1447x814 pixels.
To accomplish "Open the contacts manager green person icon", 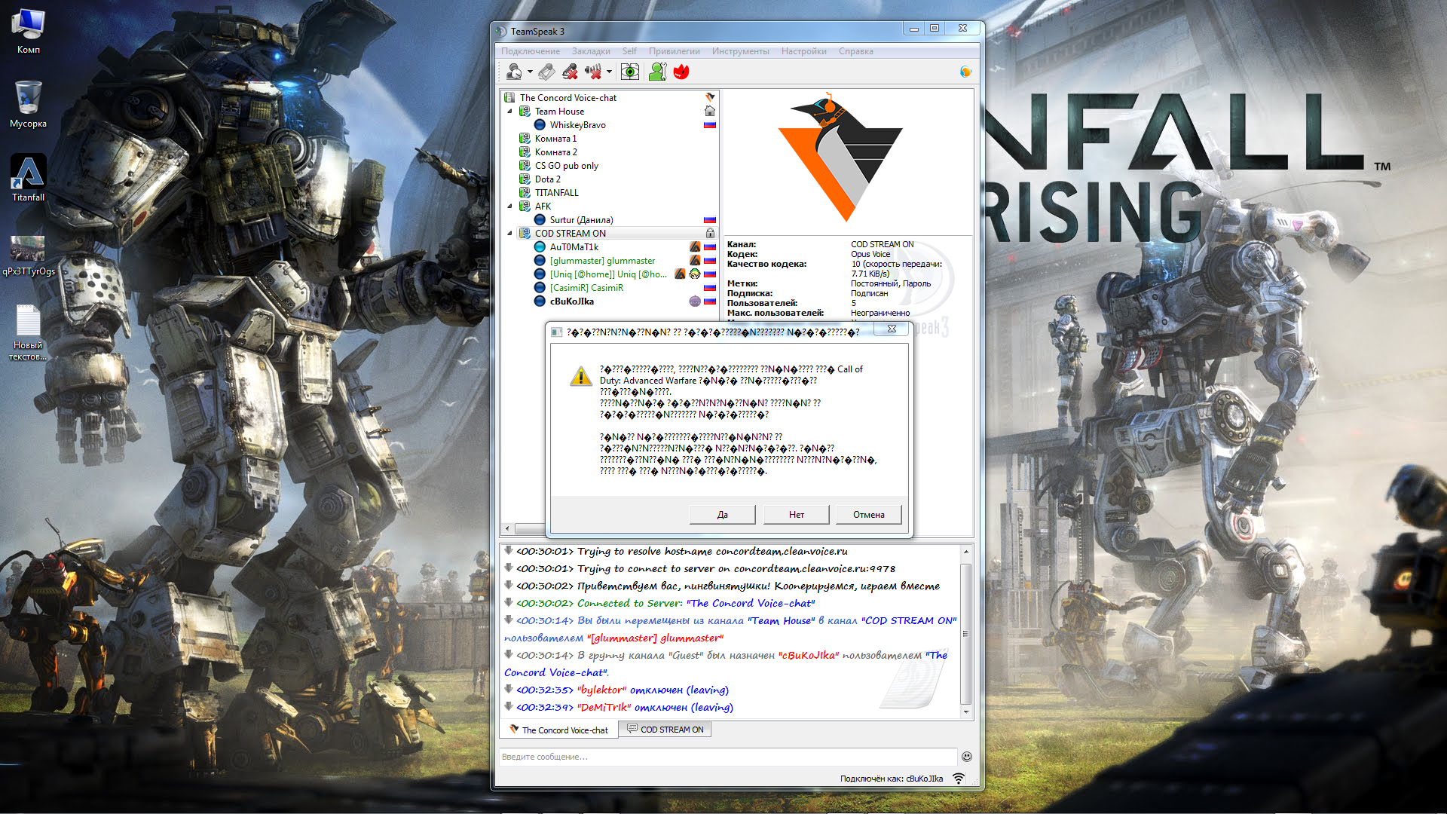I will point(657,72).
